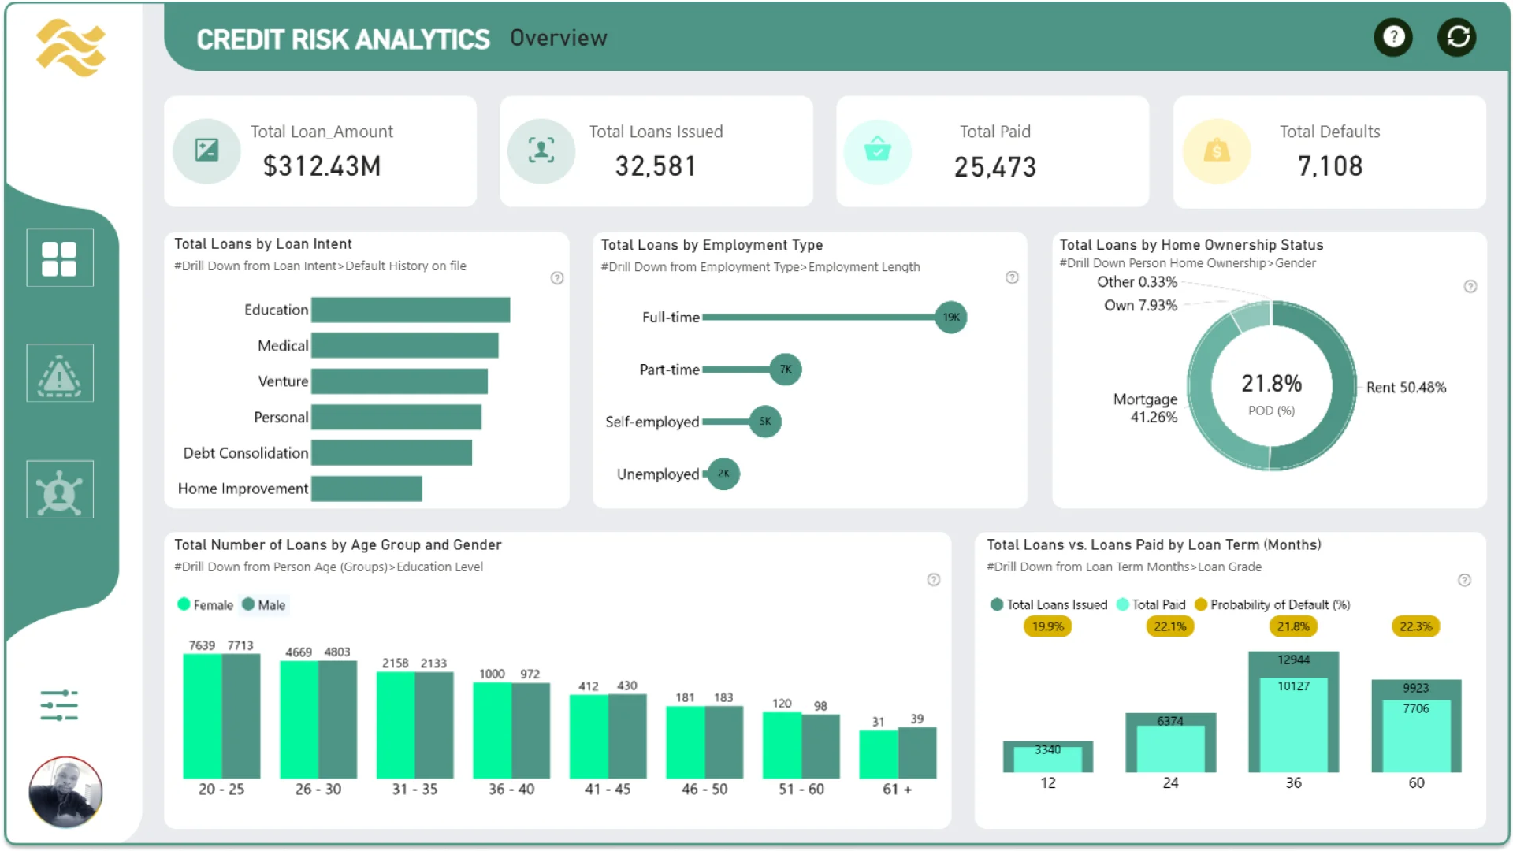The height and width of the screenshot is (851, 1513).
Task: Click the refresh icon in the header
Action: pos(1457,37)
